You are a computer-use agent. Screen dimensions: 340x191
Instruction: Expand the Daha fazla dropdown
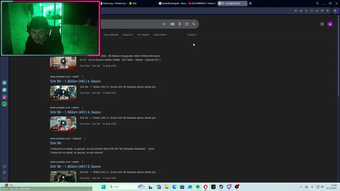click(161, 35)
